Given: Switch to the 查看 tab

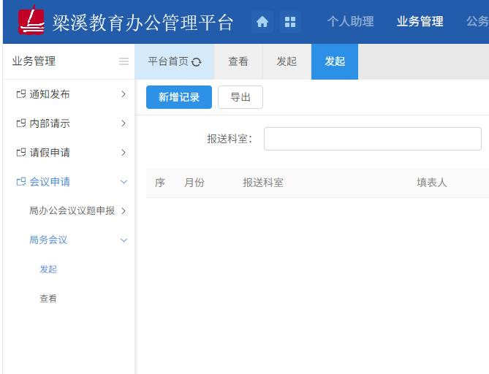Looking at the screenshot, I should (x=238, y=61).
